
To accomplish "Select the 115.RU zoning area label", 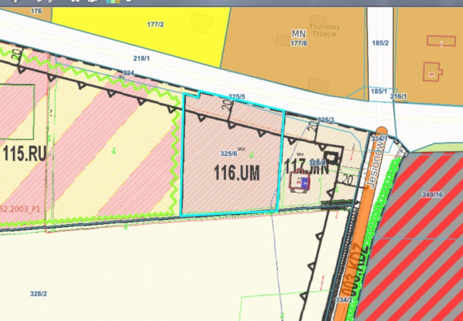I will click(x=25, y=154).
